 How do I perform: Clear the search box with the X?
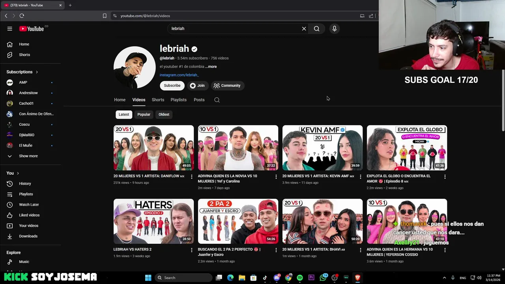304,28
